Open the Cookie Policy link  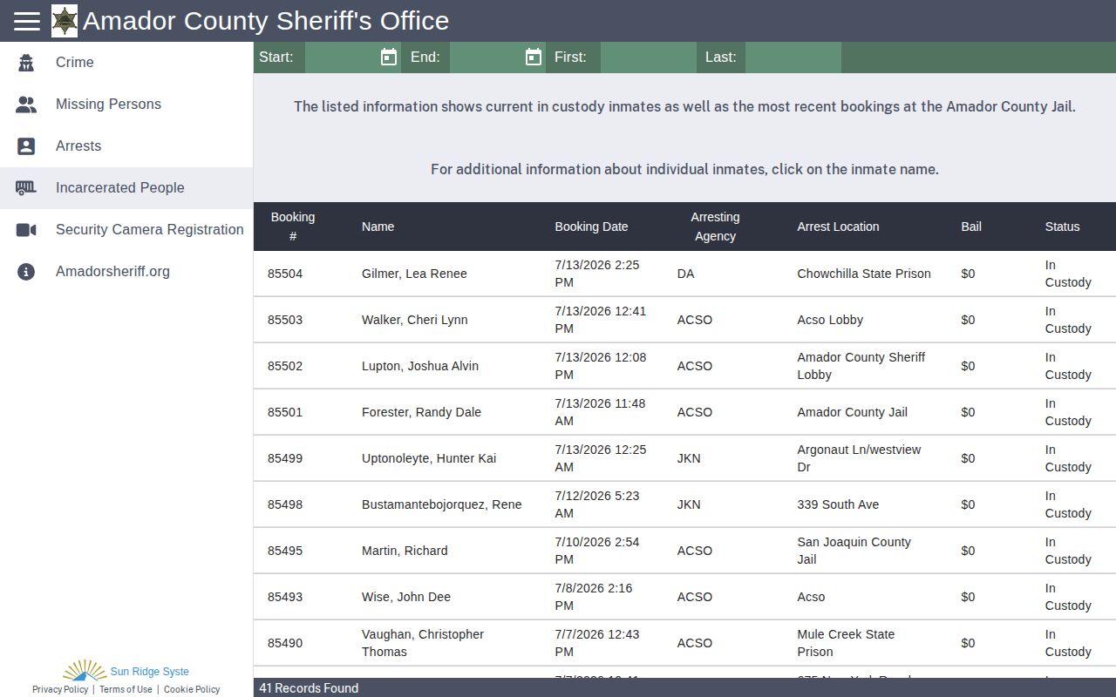click(192, 689)
